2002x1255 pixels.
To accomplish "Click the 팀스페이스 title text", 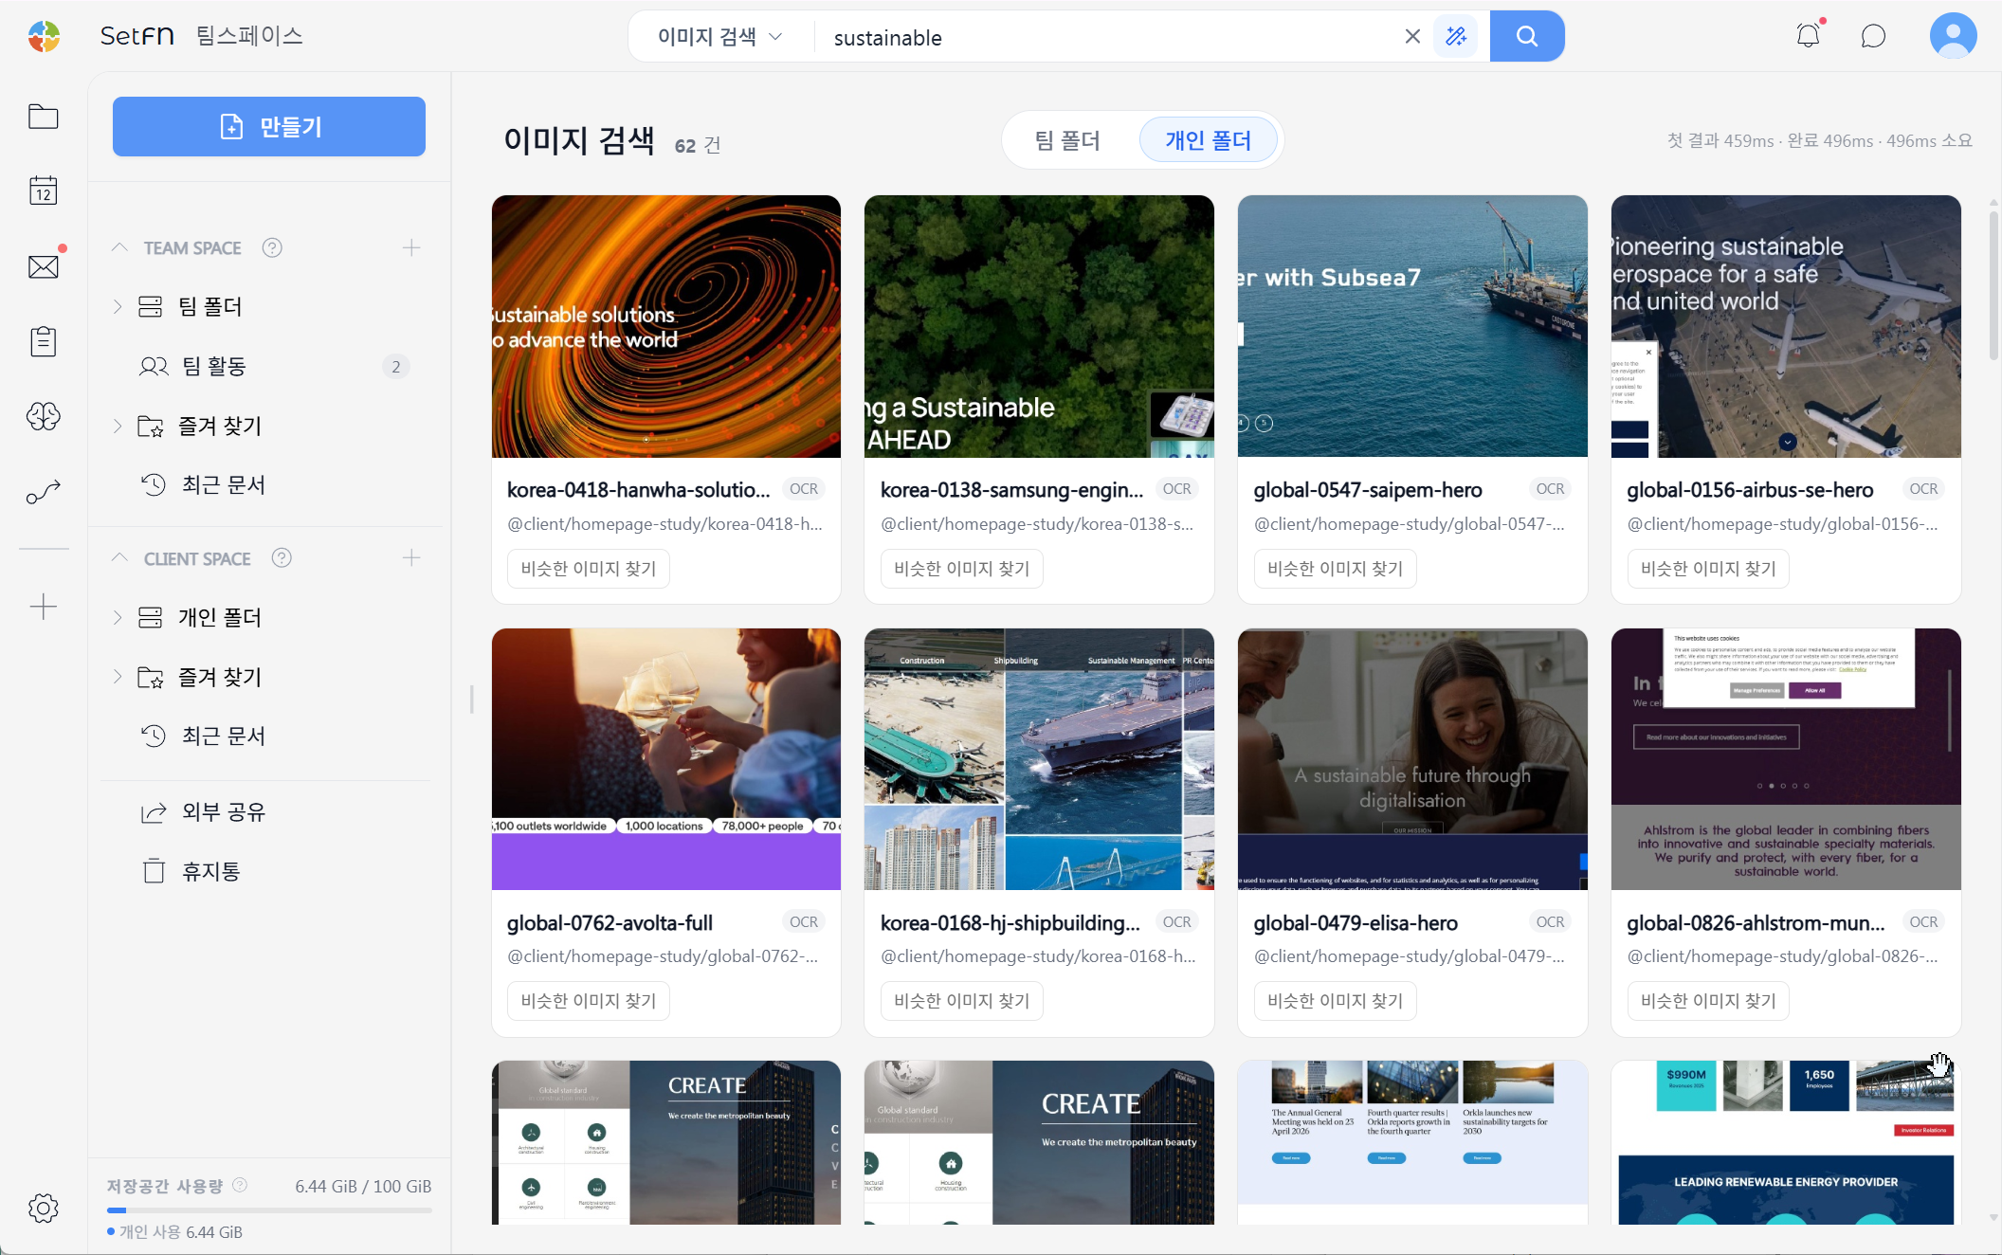I will 249,36.
